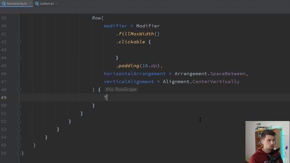The height and width of the screenshot is (163, 290).
Task: Click the 16.dp value
Action: click(x=150, y=66)
